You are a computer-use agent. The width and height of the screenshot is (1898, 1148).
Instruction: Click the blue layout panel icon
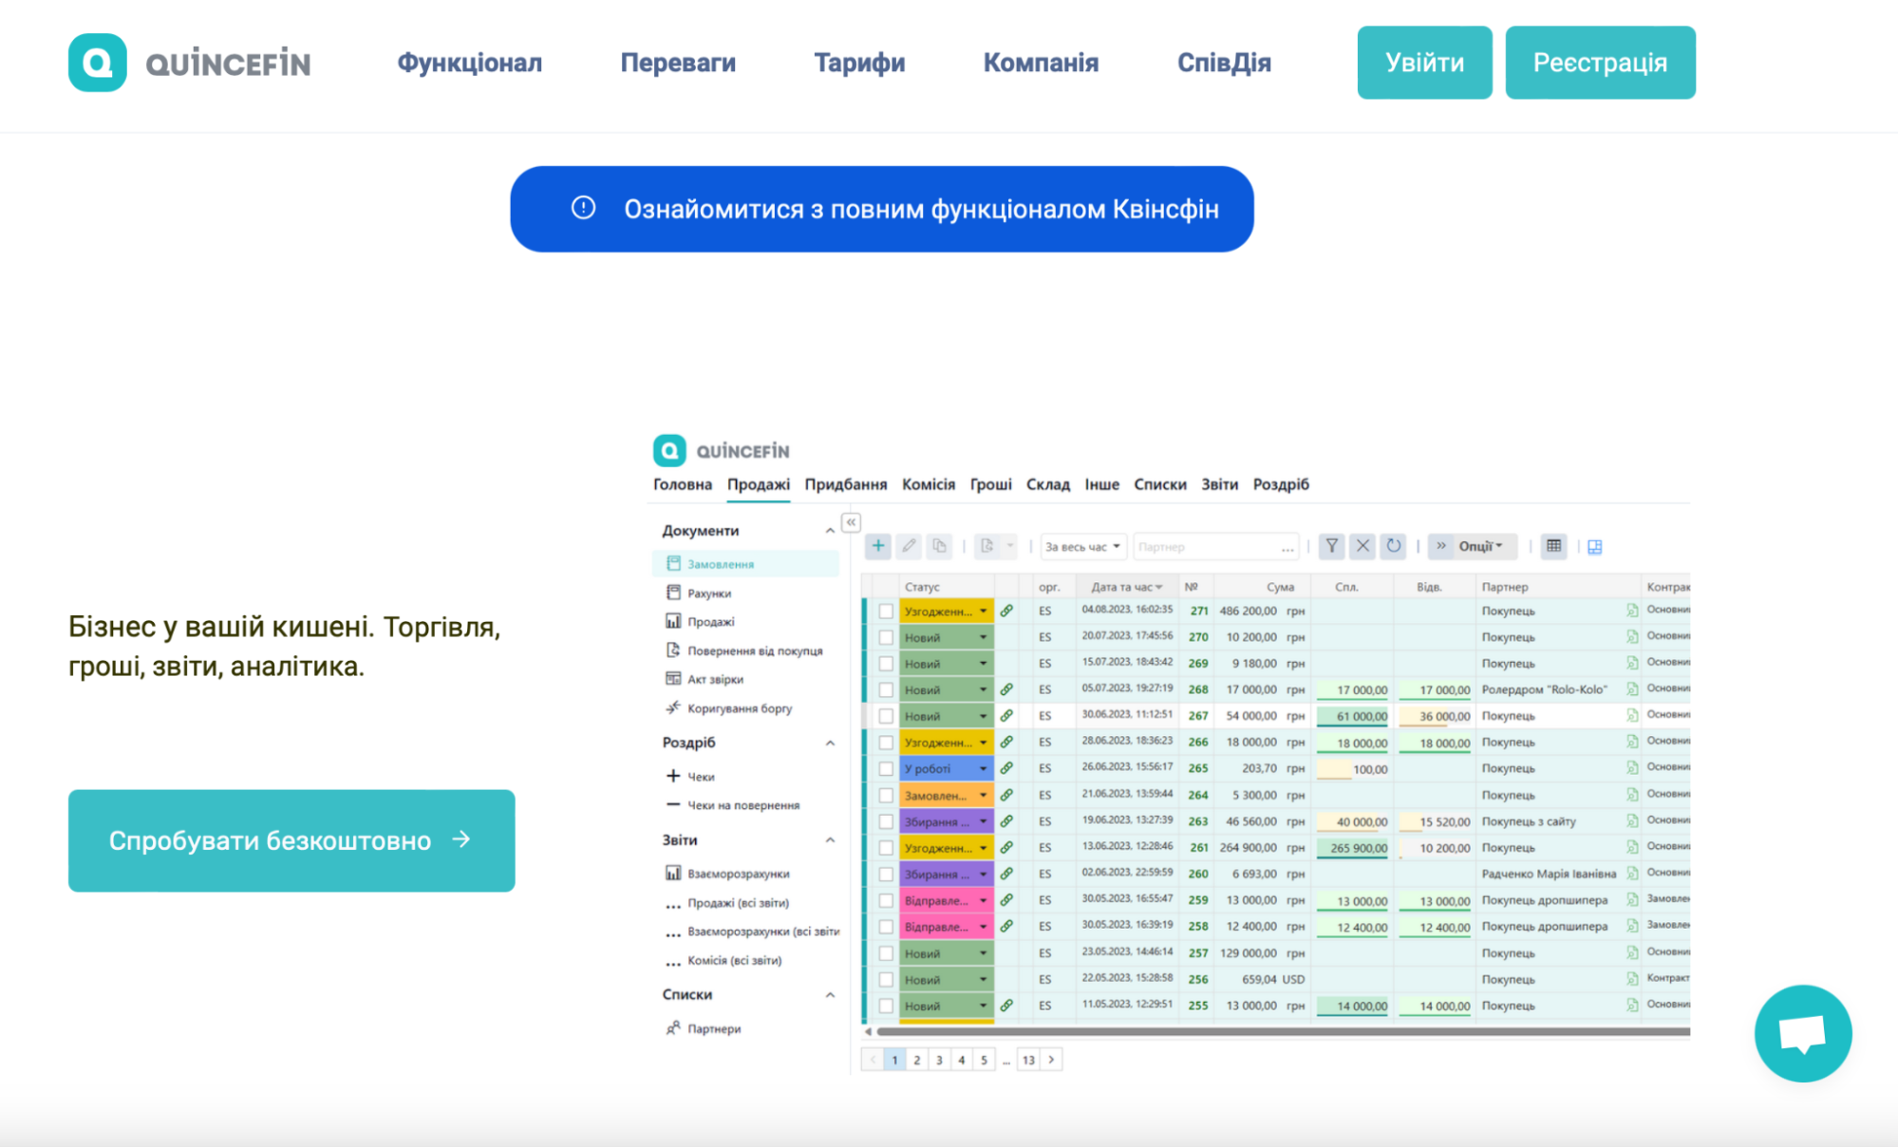[1595, 547]
